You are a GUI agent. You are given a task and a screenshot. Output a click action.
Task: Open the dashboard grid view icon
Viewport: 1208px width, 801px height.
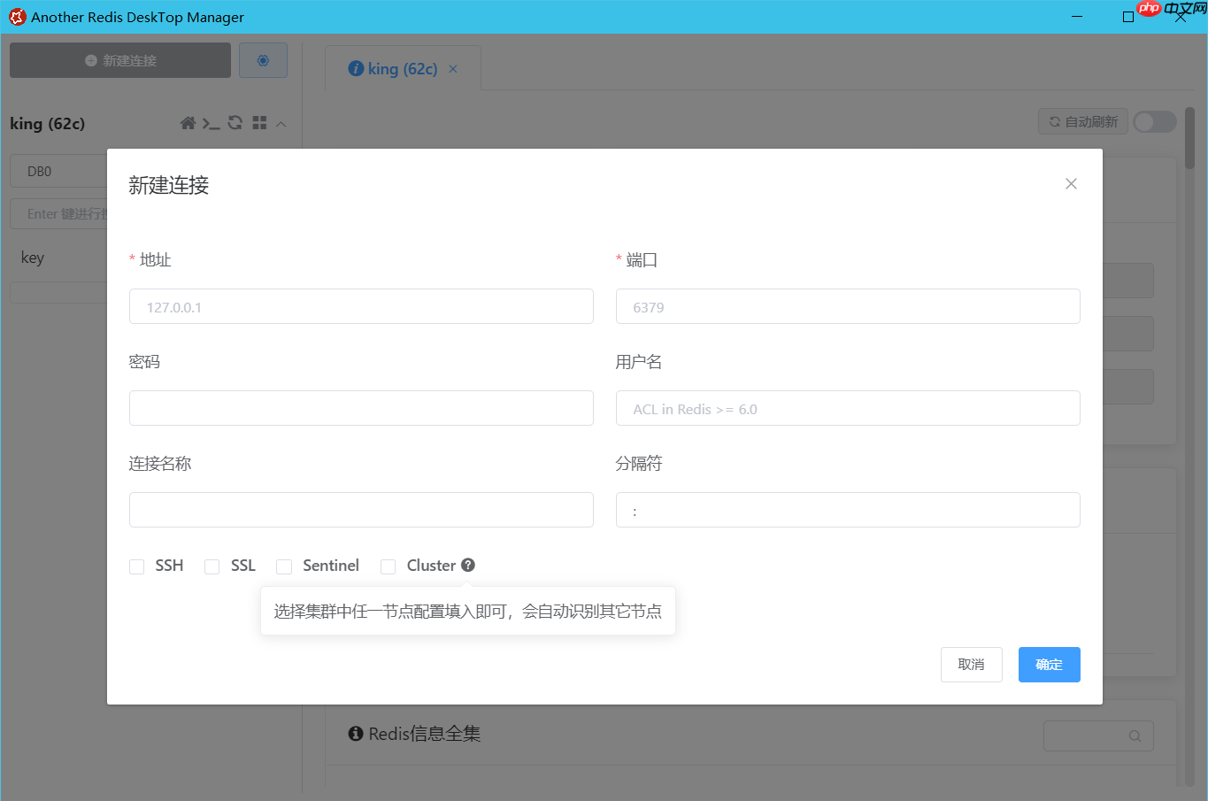[258, 123]
